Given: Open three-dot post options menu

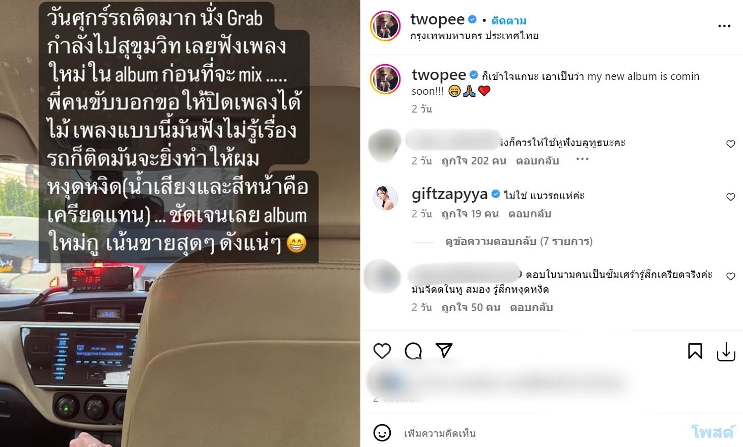Looking at the screenshot, I should point(724,26).
